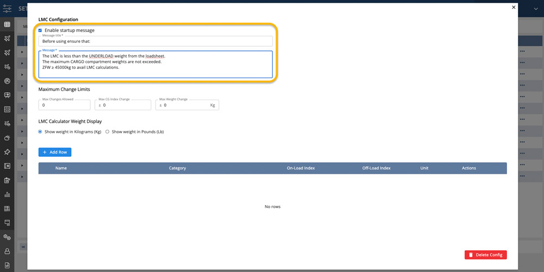Screen dimensions: 544x272
Task: Click the bar chart icon in sidebar
Action: click(x=7, y=194)
